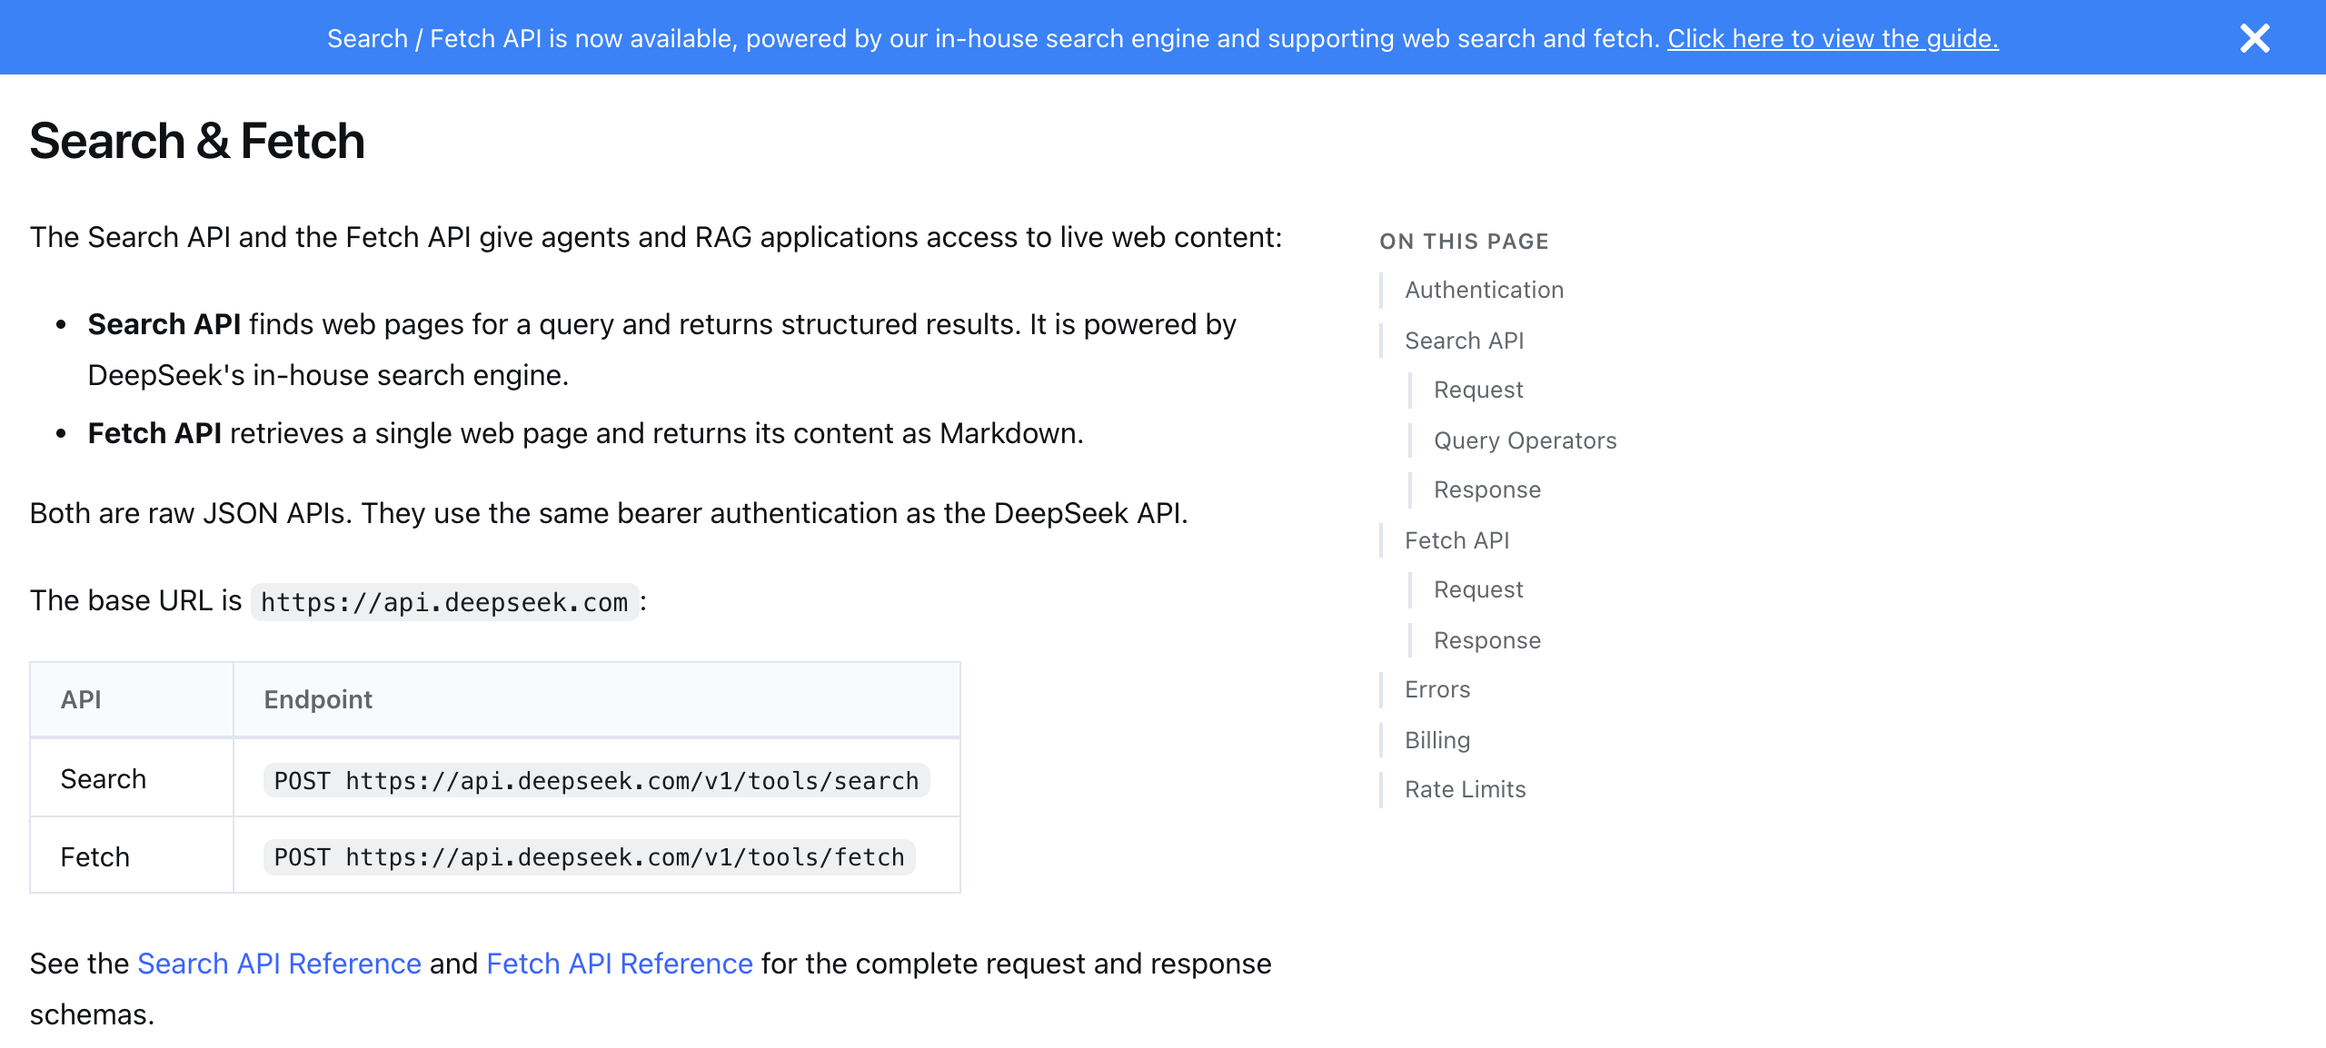The image size is (2326, 1048).
Task: Click the 'API' table column header
Action: pos(132,699)
